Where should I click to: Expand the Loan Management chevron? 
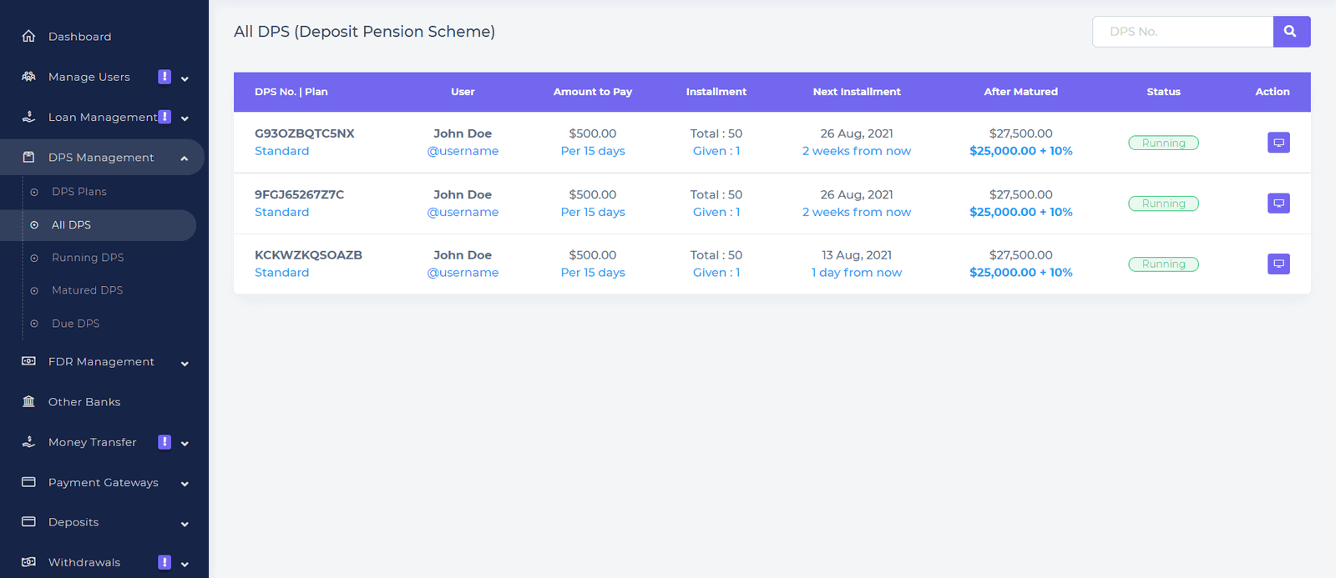185,118
